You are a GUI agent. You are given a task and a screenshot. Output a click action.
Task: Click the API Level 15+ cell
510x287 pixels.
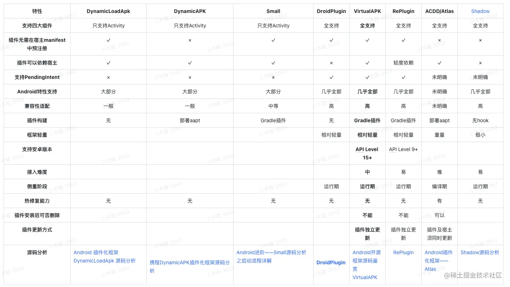367,153
